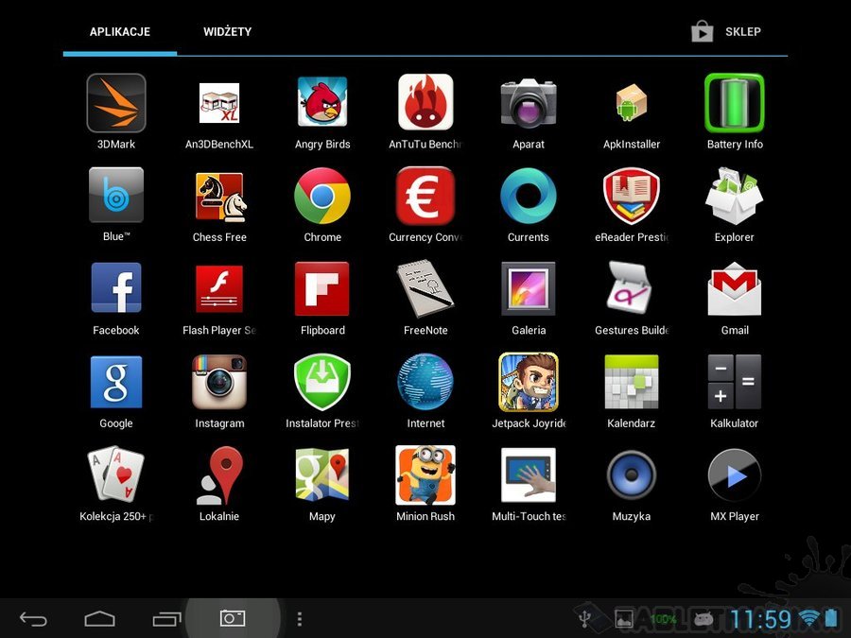Open the SKLEP Play Store
851x638 pixels.
pos(726,31)
